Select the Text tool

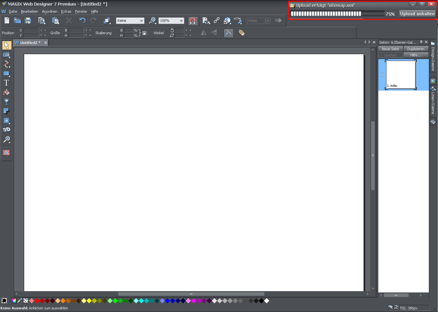click(x=7, y=83)
